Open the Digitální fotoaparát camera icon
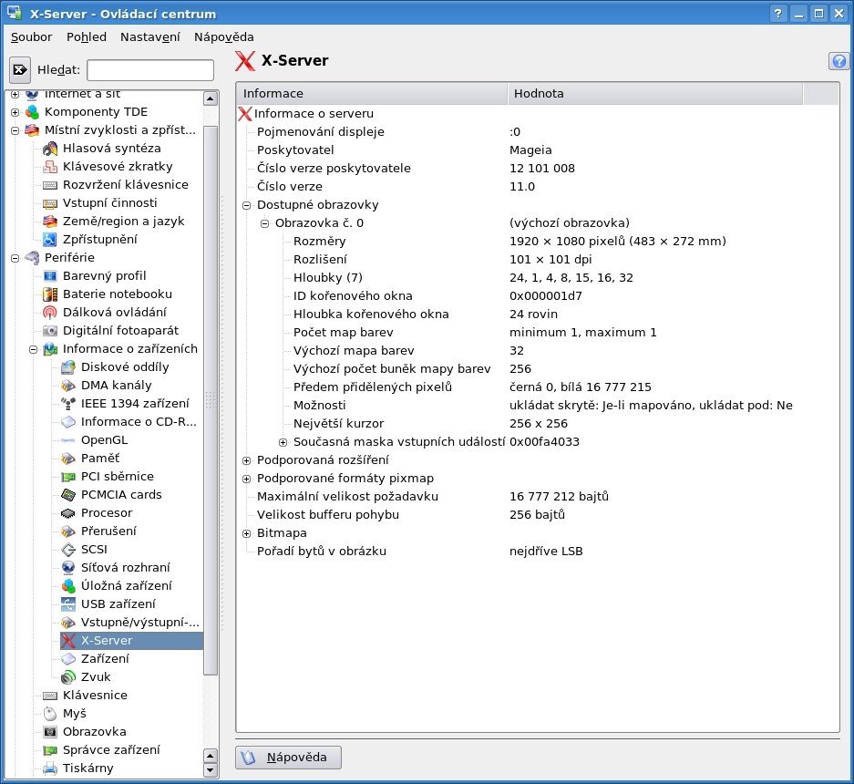Screen dimensions: 854x784 [x=50, y=331]
